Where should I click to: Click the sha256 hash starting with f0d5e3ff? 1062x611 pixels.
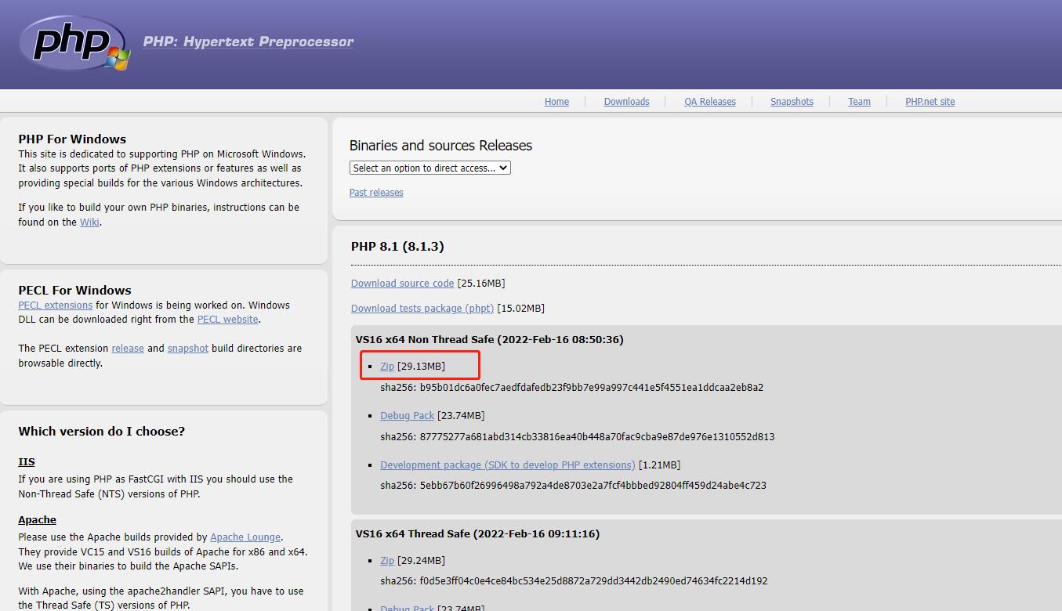594,581
